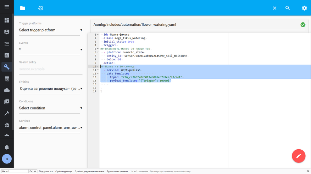Close the editor with the top X button
This screenshot has width=311, height=174.
[274, 8]
